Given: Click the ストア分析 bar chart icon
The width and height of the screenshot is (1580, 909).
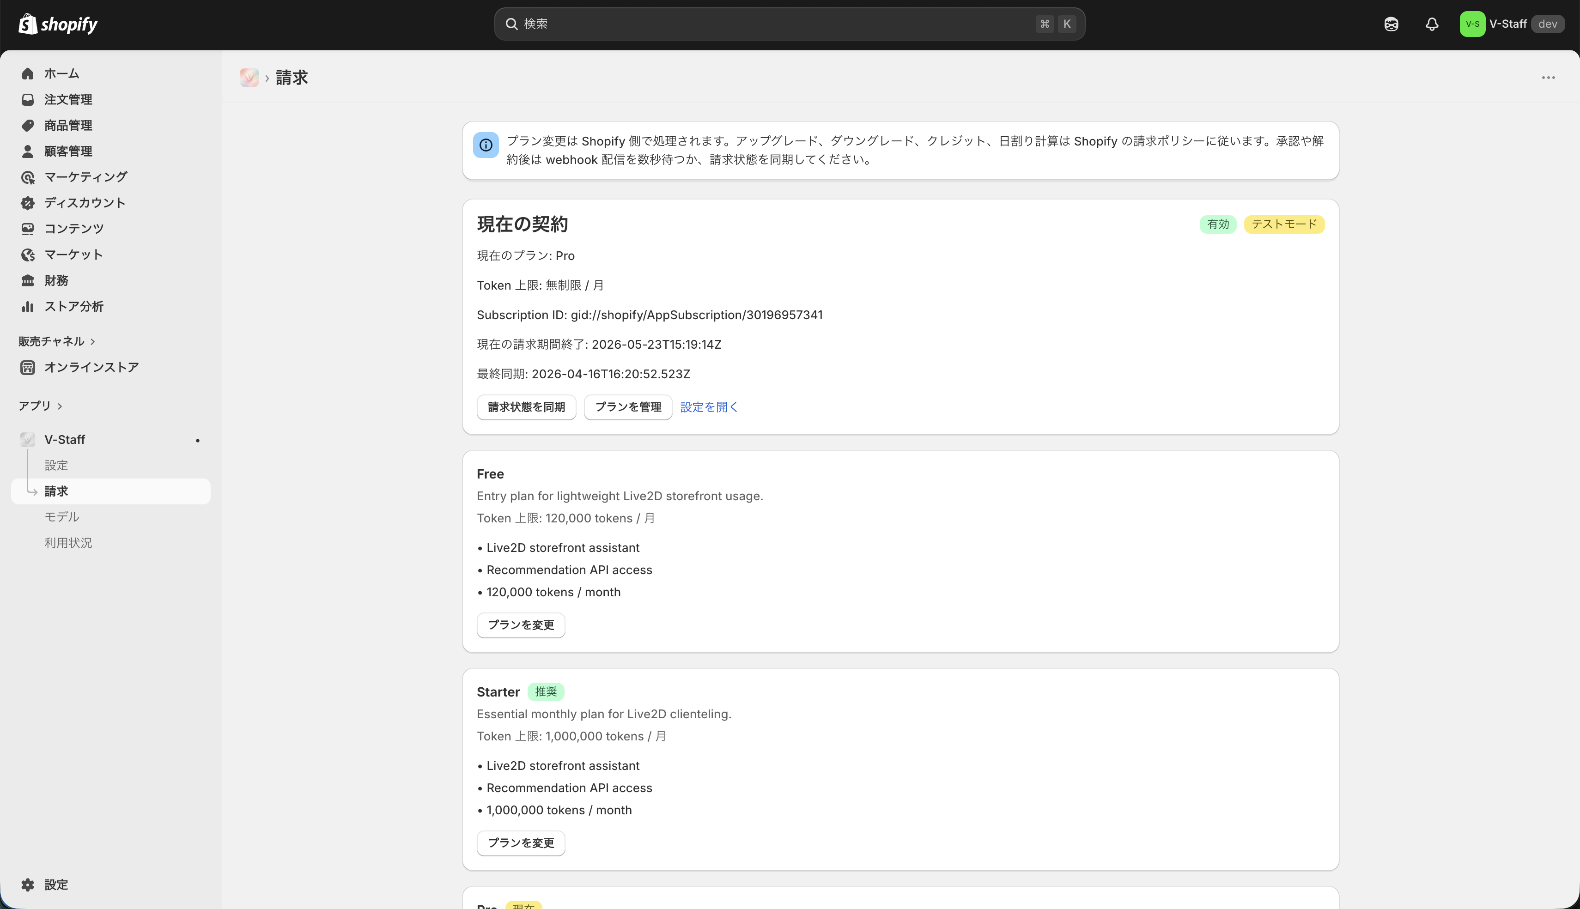Looking at the screenshot, I should [27, 307].
